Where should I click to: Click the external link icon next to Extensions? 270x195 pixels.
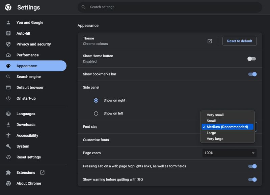click(43, 172)
